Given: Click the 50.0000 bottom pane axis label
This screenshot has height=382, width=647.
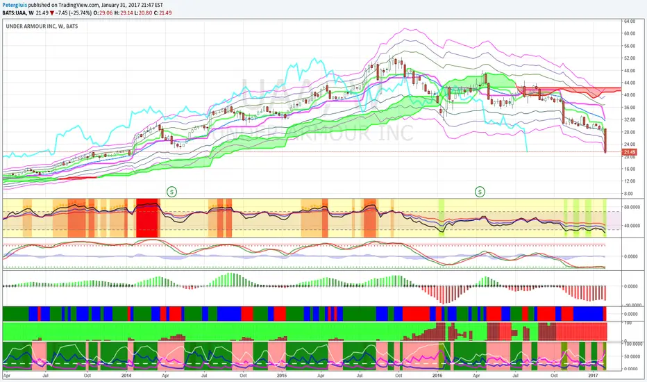Looking at the screenshot, I should click(x=631, y=356).
